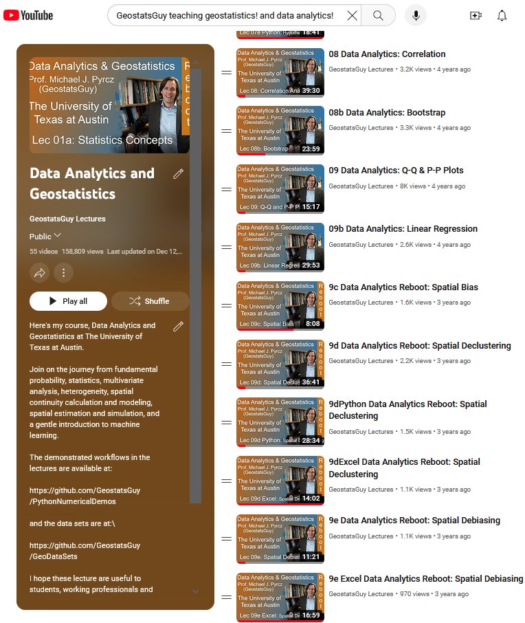Open title '09b Data Analytics: Linear Regression'

403,229
